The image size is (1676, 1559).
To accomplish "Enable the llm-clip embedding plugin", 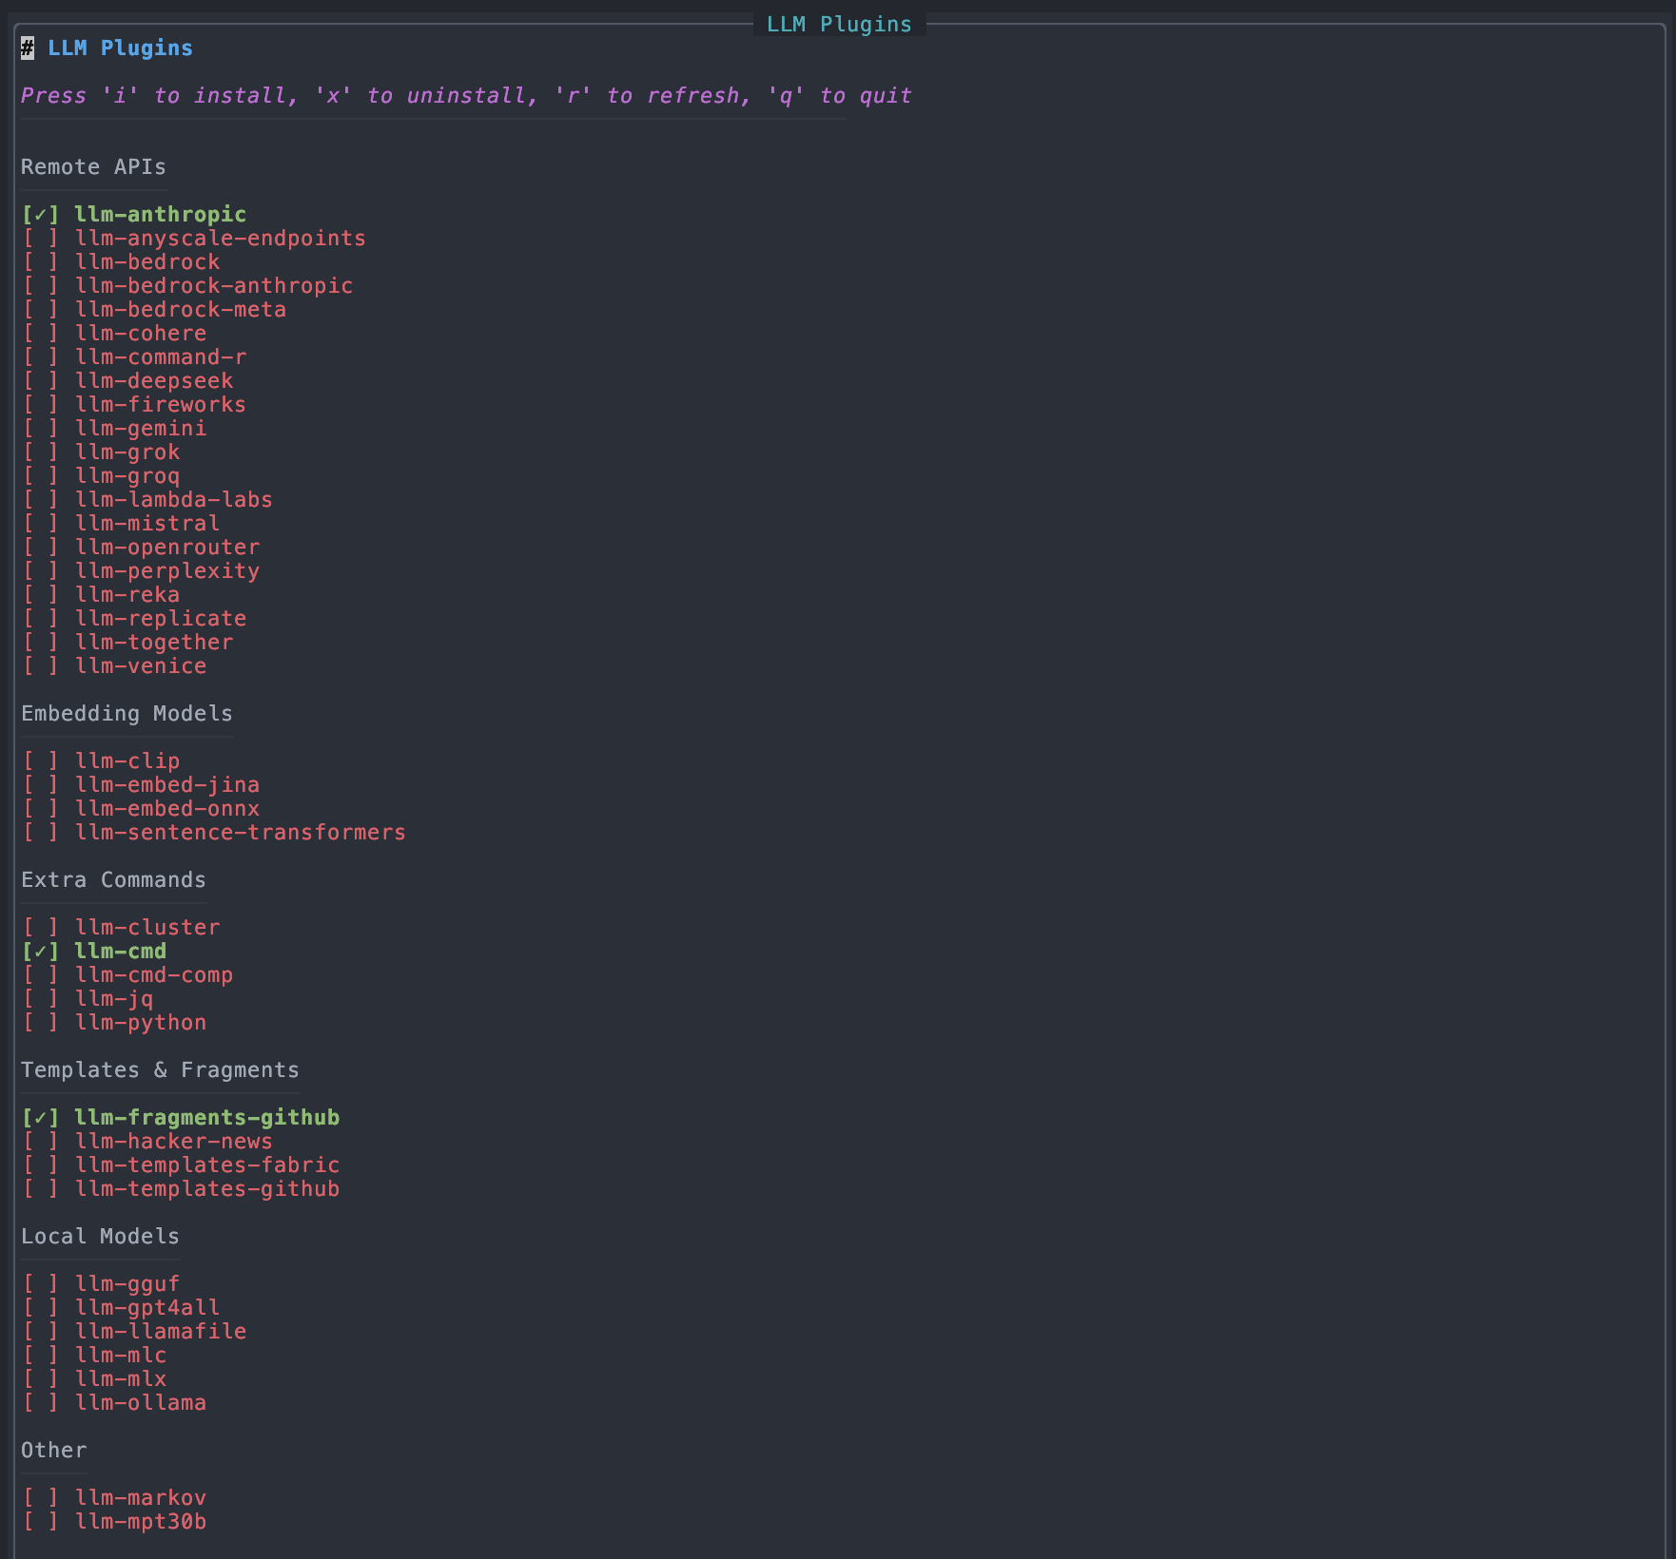I will (40, 760).
